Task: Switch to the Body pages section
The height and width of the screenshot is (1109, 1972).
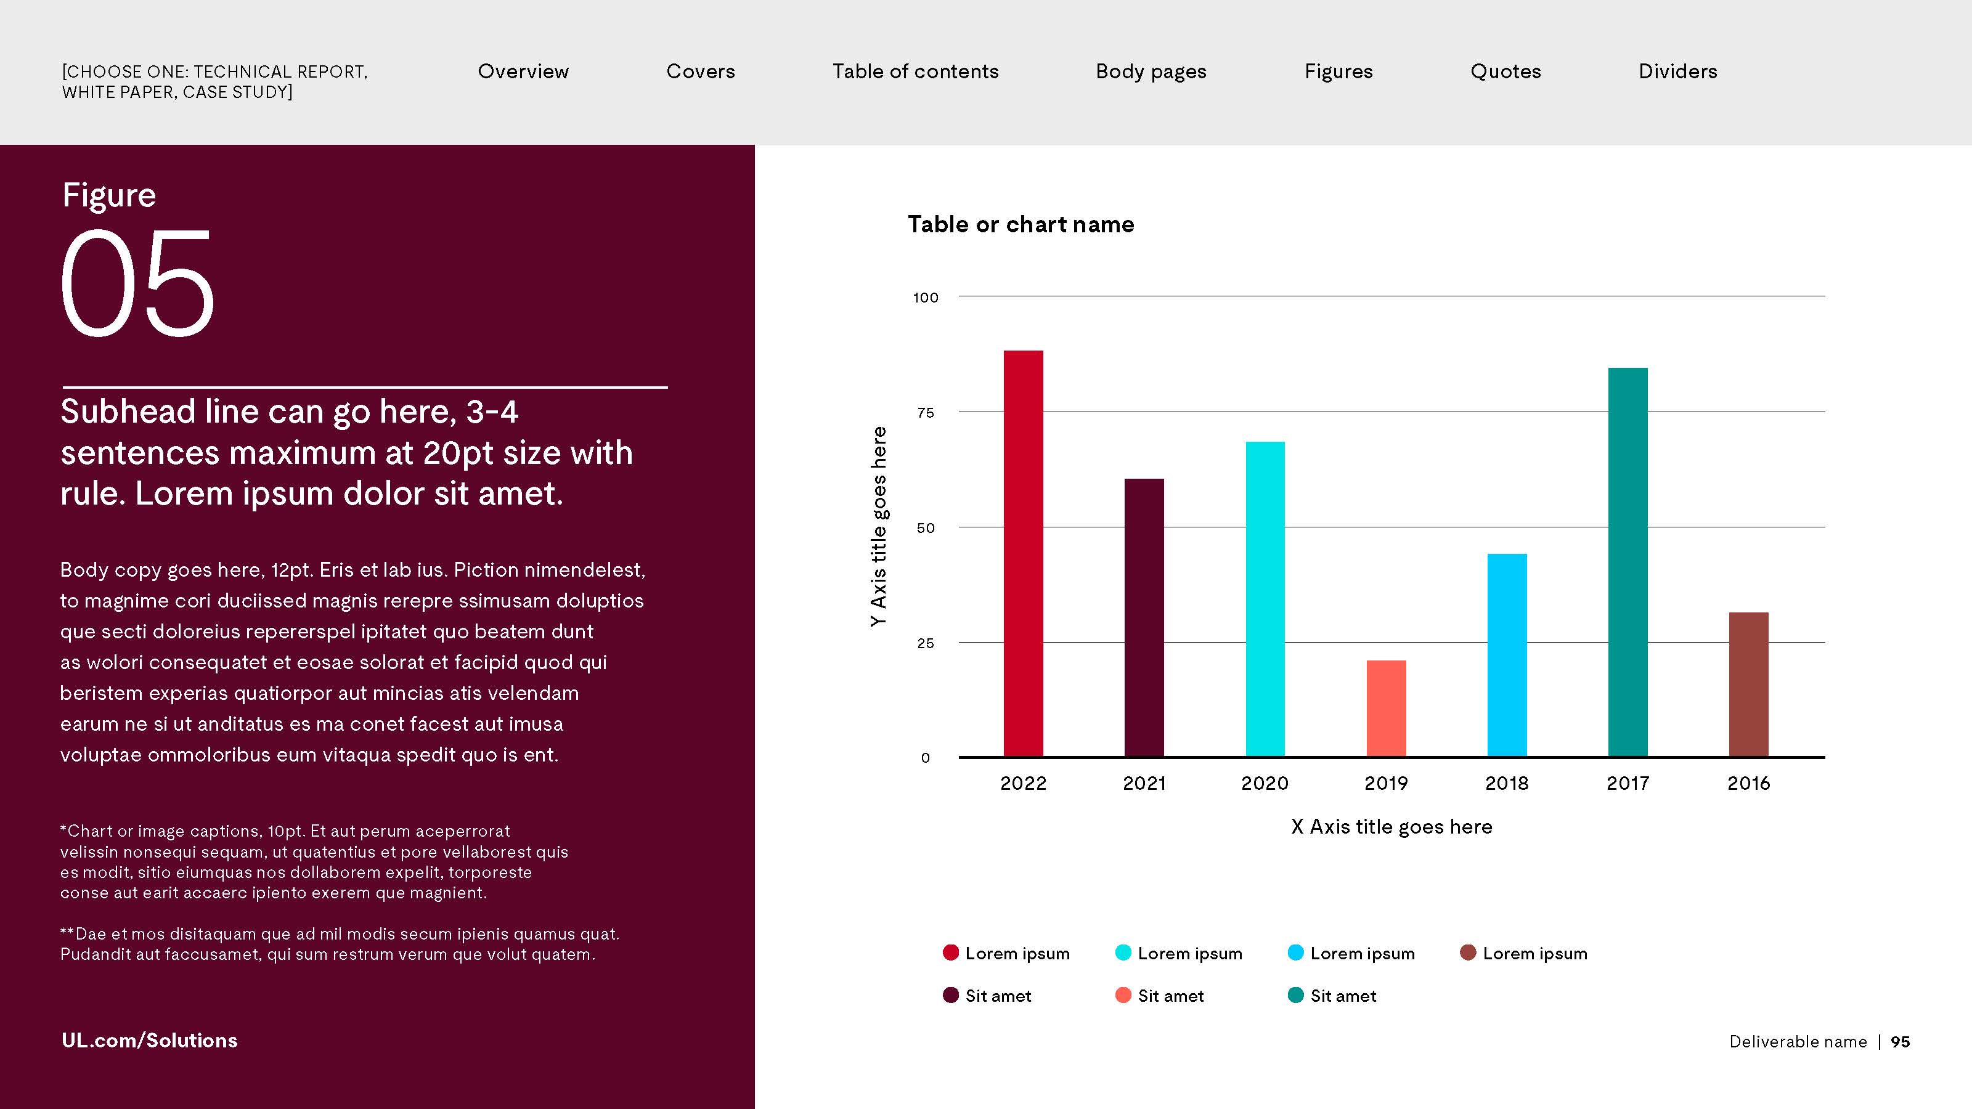Action: [1151, 71]
